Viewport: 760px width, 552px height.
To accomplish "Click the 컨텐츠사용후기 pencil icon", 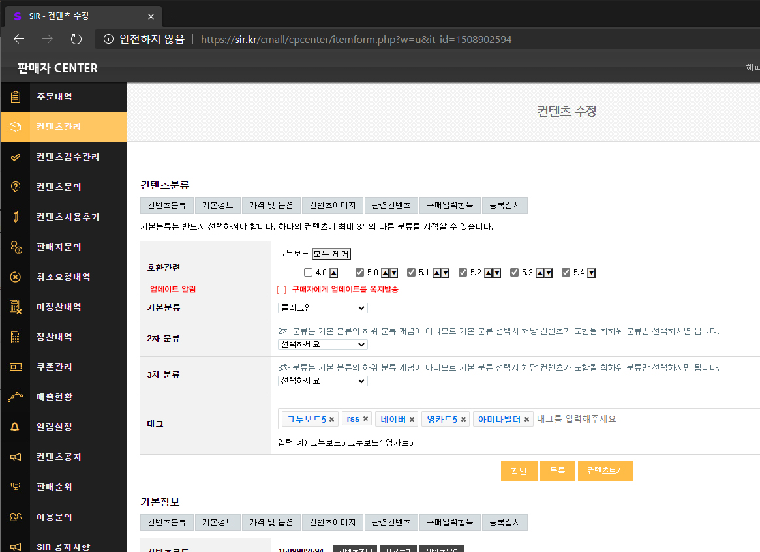I will pyautogui.click(x=15, y=217).
